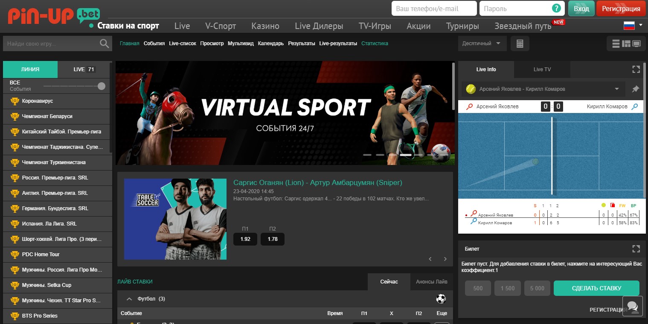The width and height of the screenshot is (648, 324).
Task: Select the monitor layout view option
Action: coord(636,43)
